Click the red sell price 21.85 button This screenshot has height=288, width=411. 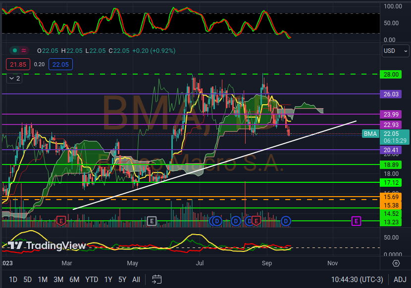[18, 64]
